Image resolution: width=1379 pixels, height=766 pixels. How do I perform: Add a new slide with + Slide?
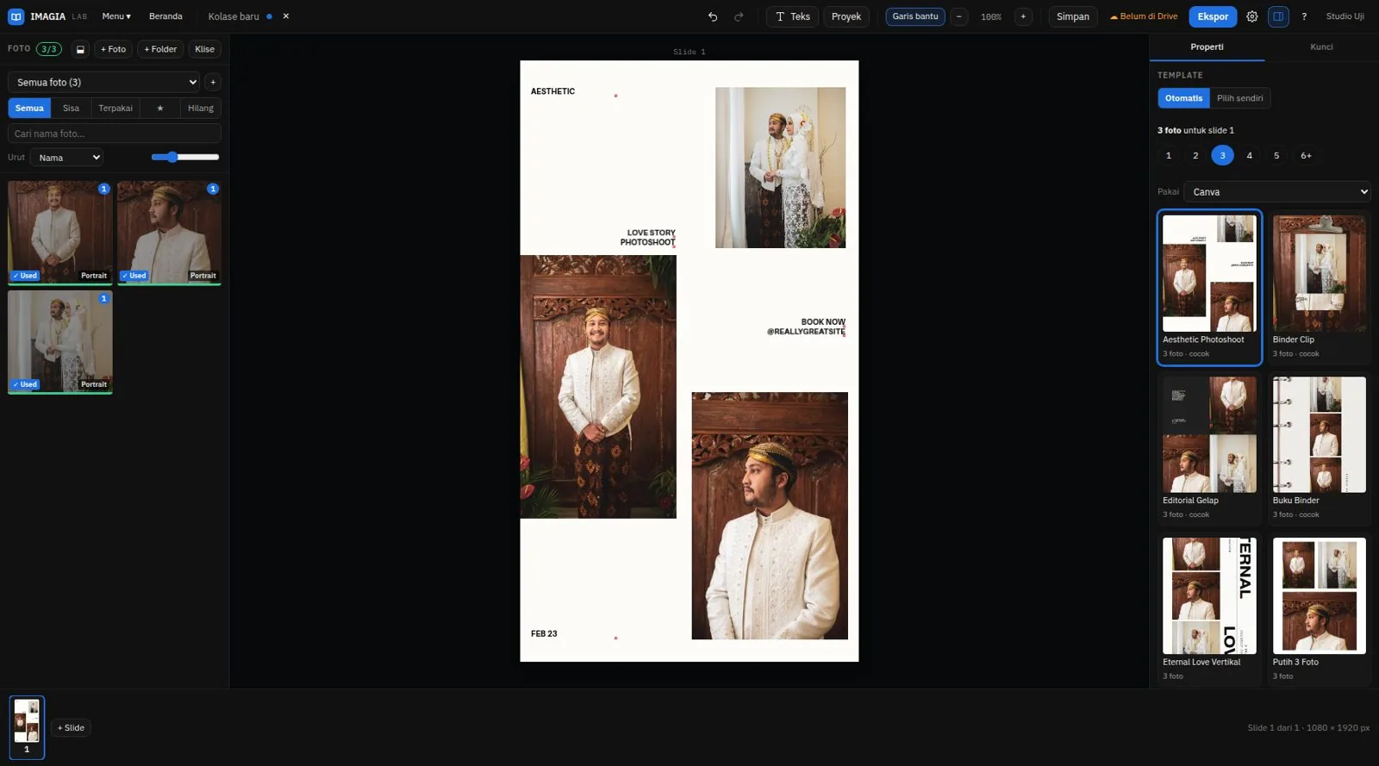coord(71,728)
